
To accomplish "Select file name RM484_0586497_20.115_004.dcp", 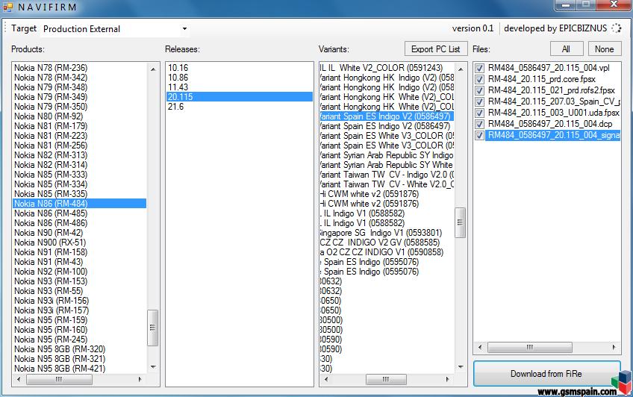I will (550, 124).
